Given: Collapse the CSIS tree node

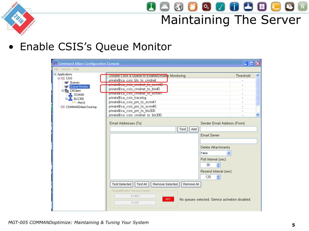Looking at the screenshot, I should tap(59, 78).
